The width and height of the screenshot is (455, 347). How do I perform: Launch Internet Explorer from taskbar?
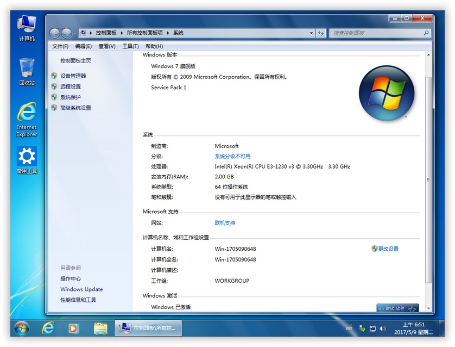point(48,329)
